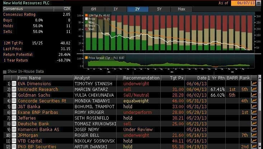Open the Deutsche Bank firm link

[x=33, y=124]
